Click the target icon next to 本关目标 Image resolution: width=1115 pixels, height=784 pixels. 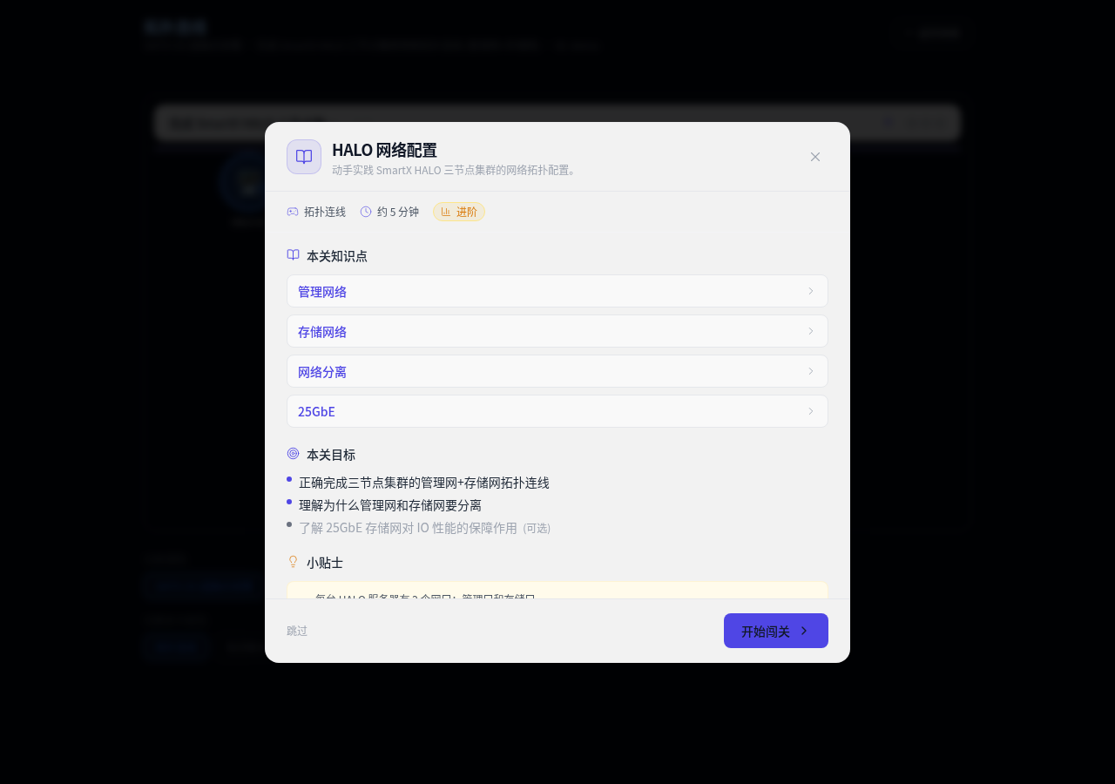294,454
